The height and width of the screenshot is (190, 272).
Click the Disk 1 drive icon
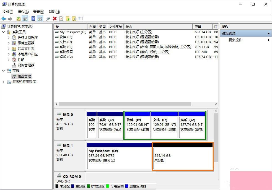coord(59,145)
